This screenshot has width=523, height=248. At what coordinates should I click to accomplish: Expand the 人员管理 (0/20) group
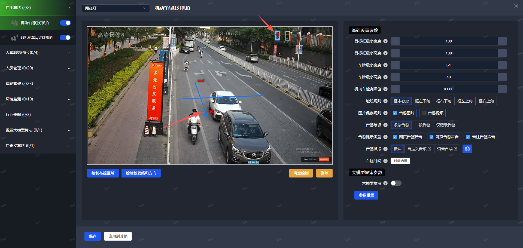(x=38, y=68)
